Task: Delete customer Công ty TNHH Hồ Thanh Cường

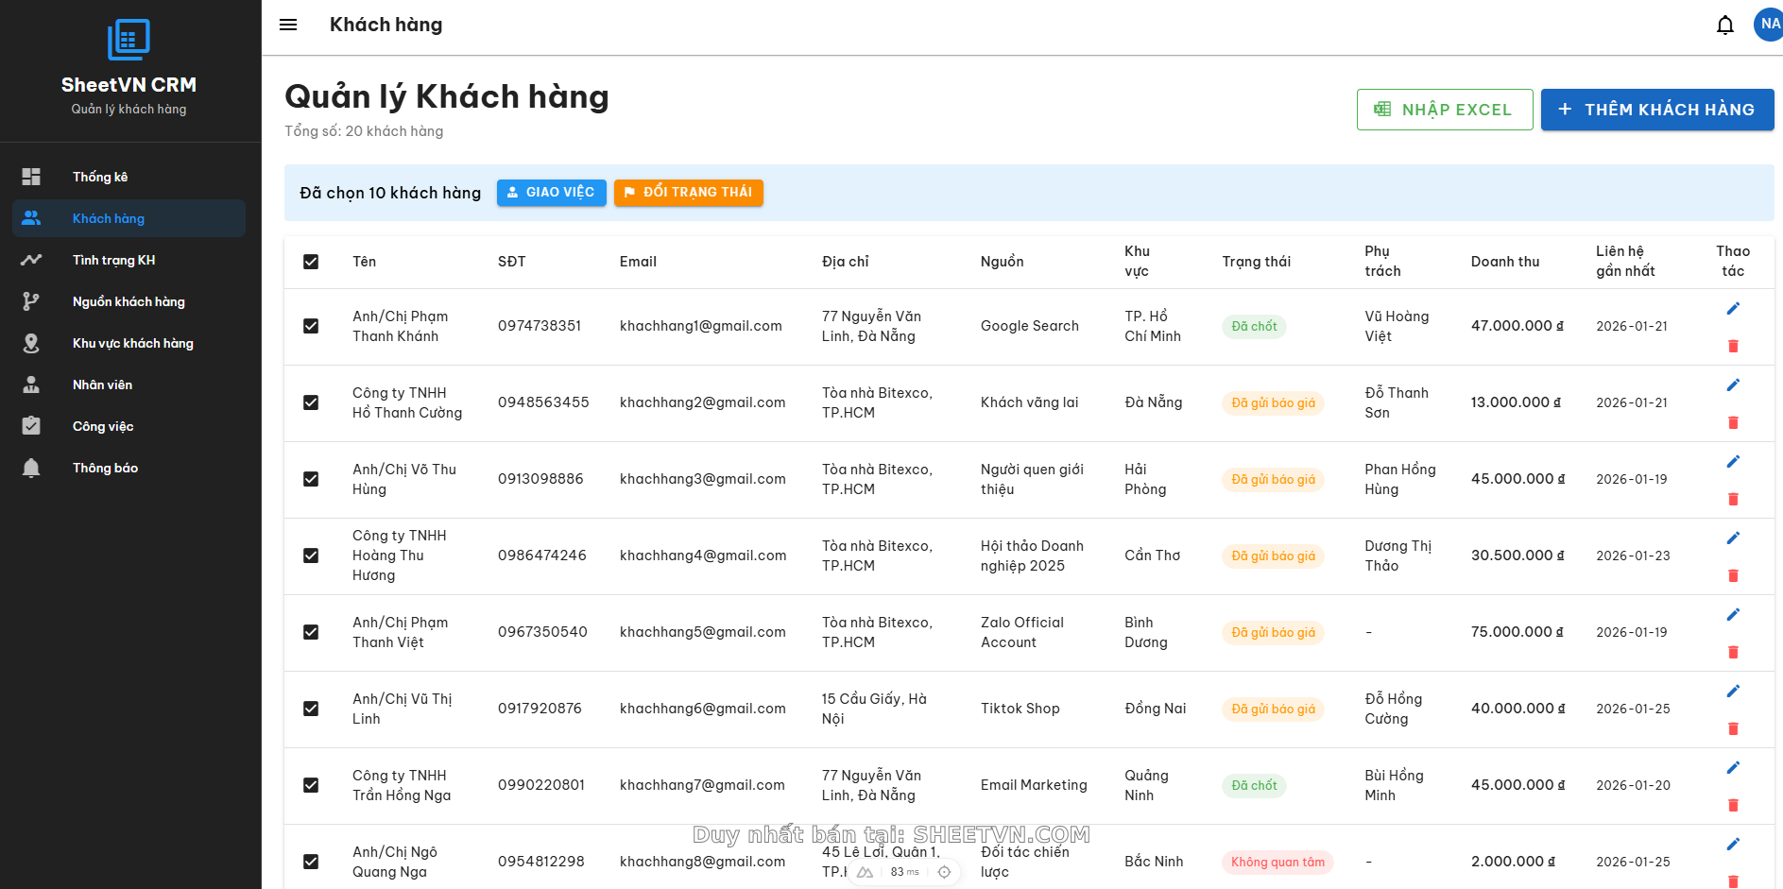Action: point(1734,422)
